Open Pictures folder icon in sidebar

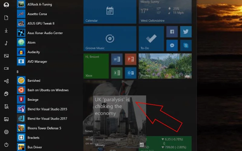point(6,56)
